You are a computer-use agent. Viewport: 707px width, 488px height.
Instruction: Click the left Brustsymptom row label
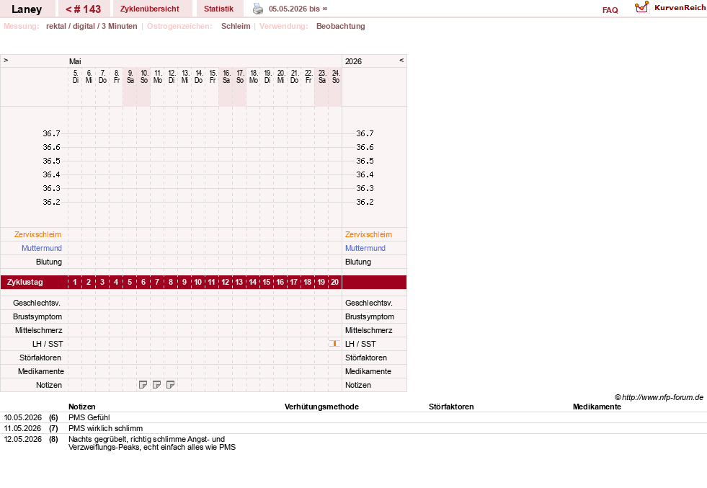pos(37,316)
